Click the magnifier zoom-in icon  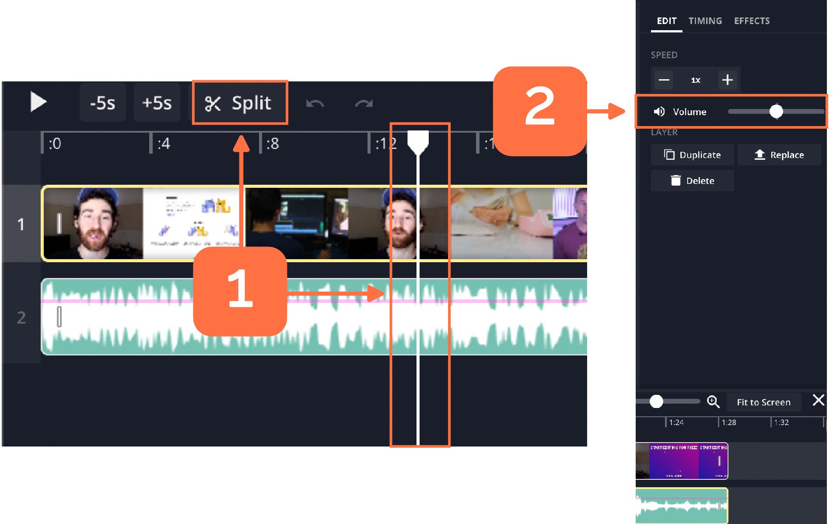coord(713,401)
